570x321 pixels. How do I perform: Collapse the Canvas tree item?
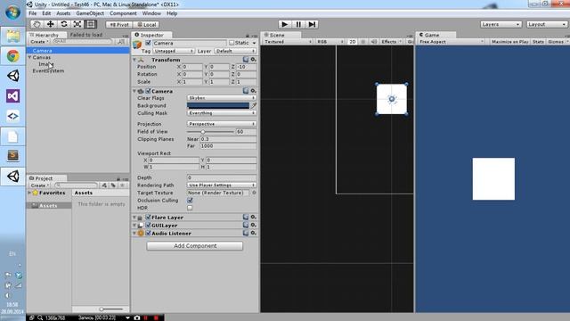pos(29,57)
